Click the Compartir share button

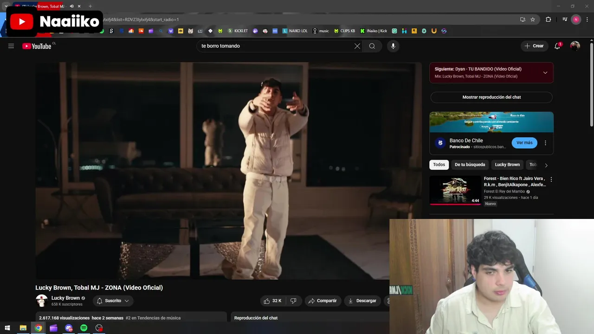coord(323,301)
